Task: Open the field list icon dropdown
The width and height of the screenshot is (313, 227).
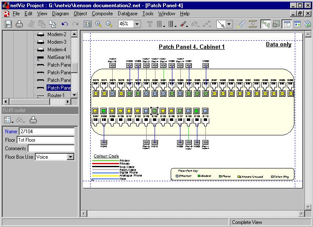Action: coord(8,120)
